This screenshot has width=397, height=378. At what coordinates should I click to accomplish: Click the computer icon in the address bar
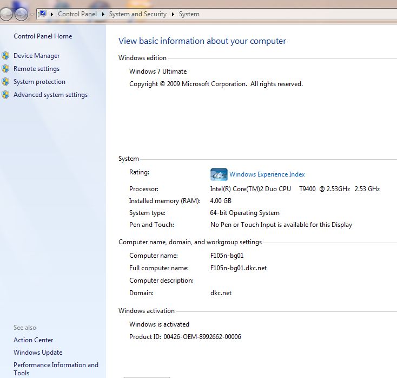pyautogui.click(x=42, y=14)
